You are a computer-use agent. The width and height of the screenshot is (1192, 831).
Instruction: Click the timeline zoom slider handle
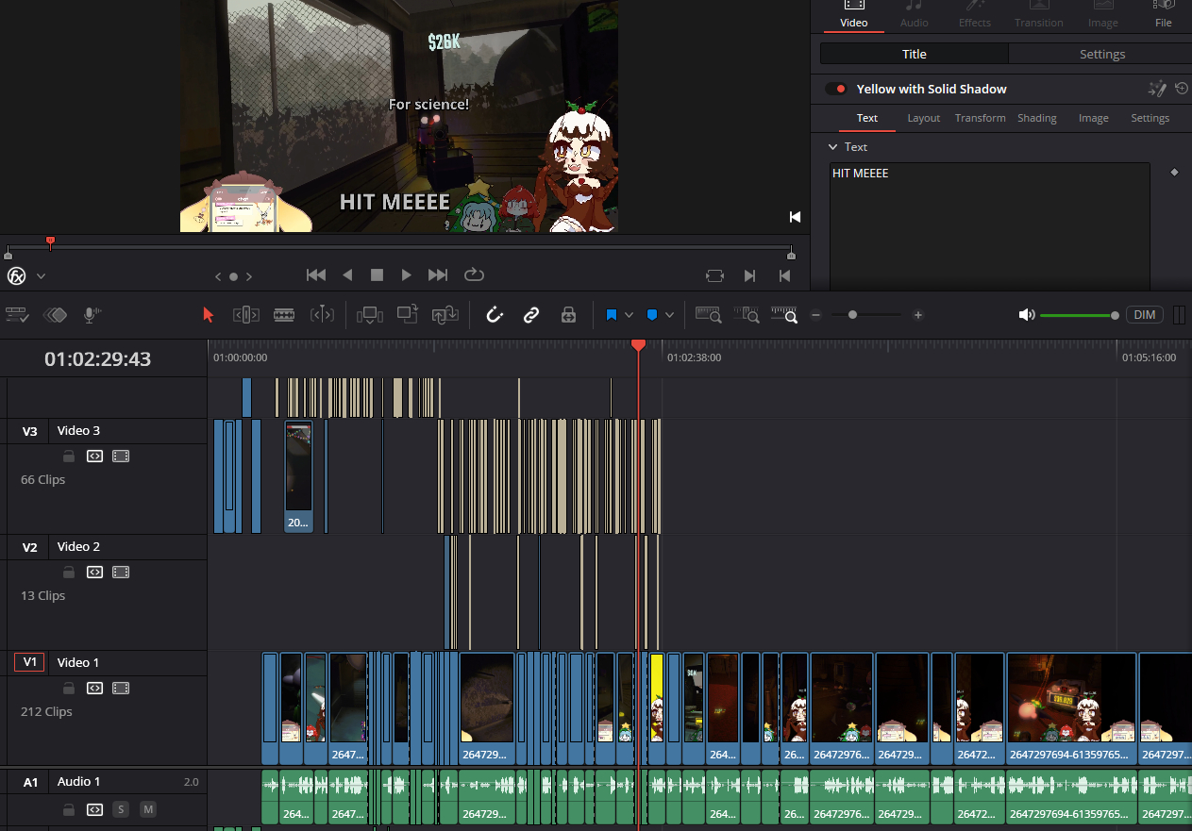(852, 315)
